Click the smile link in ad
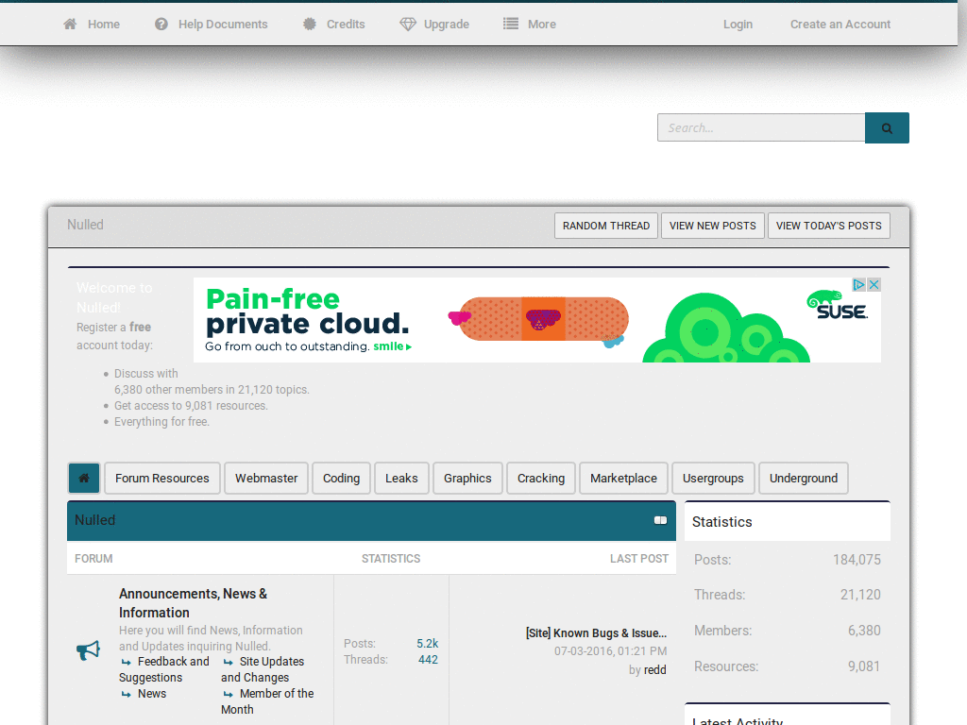Screen dimensions: 967x725 392,346
